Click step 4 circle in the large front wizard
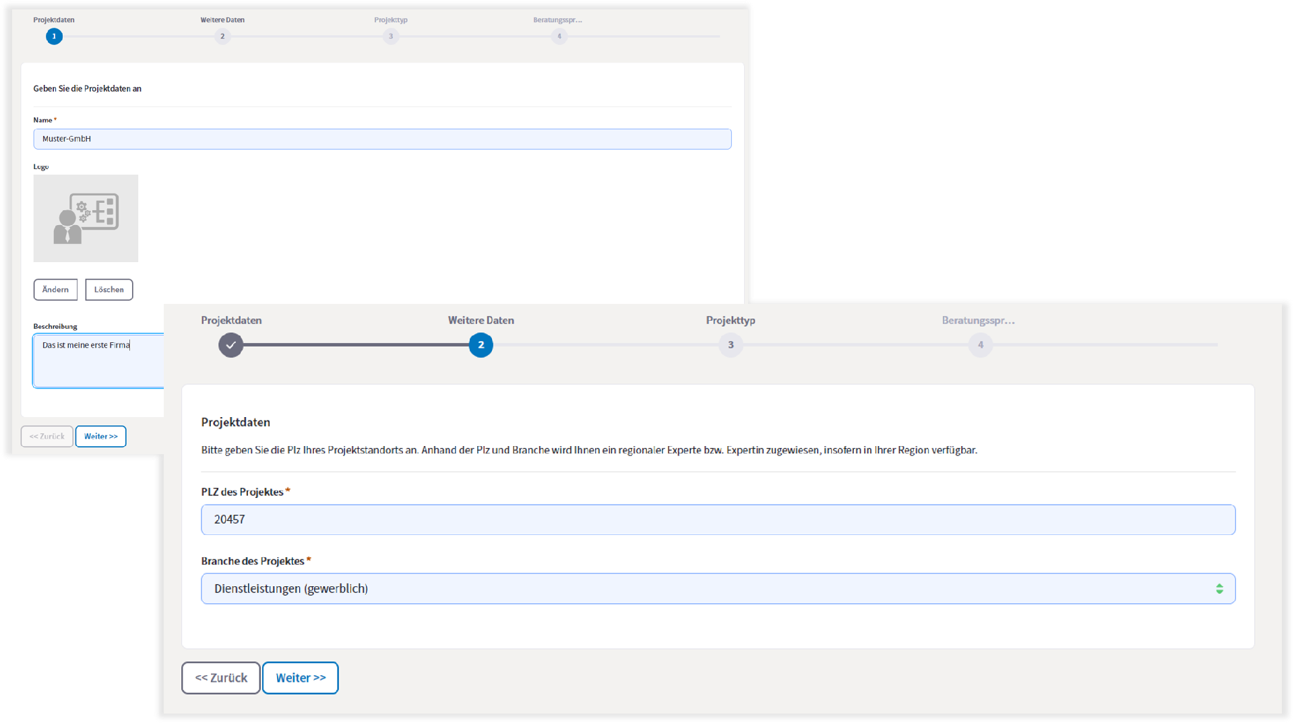 981,345
